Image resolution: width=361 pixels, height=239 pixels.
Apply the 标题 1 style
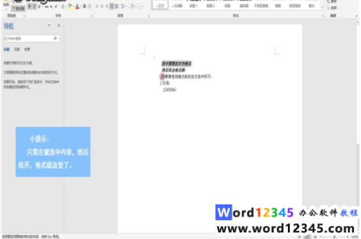pyautogui.click(x=194, y=5)
